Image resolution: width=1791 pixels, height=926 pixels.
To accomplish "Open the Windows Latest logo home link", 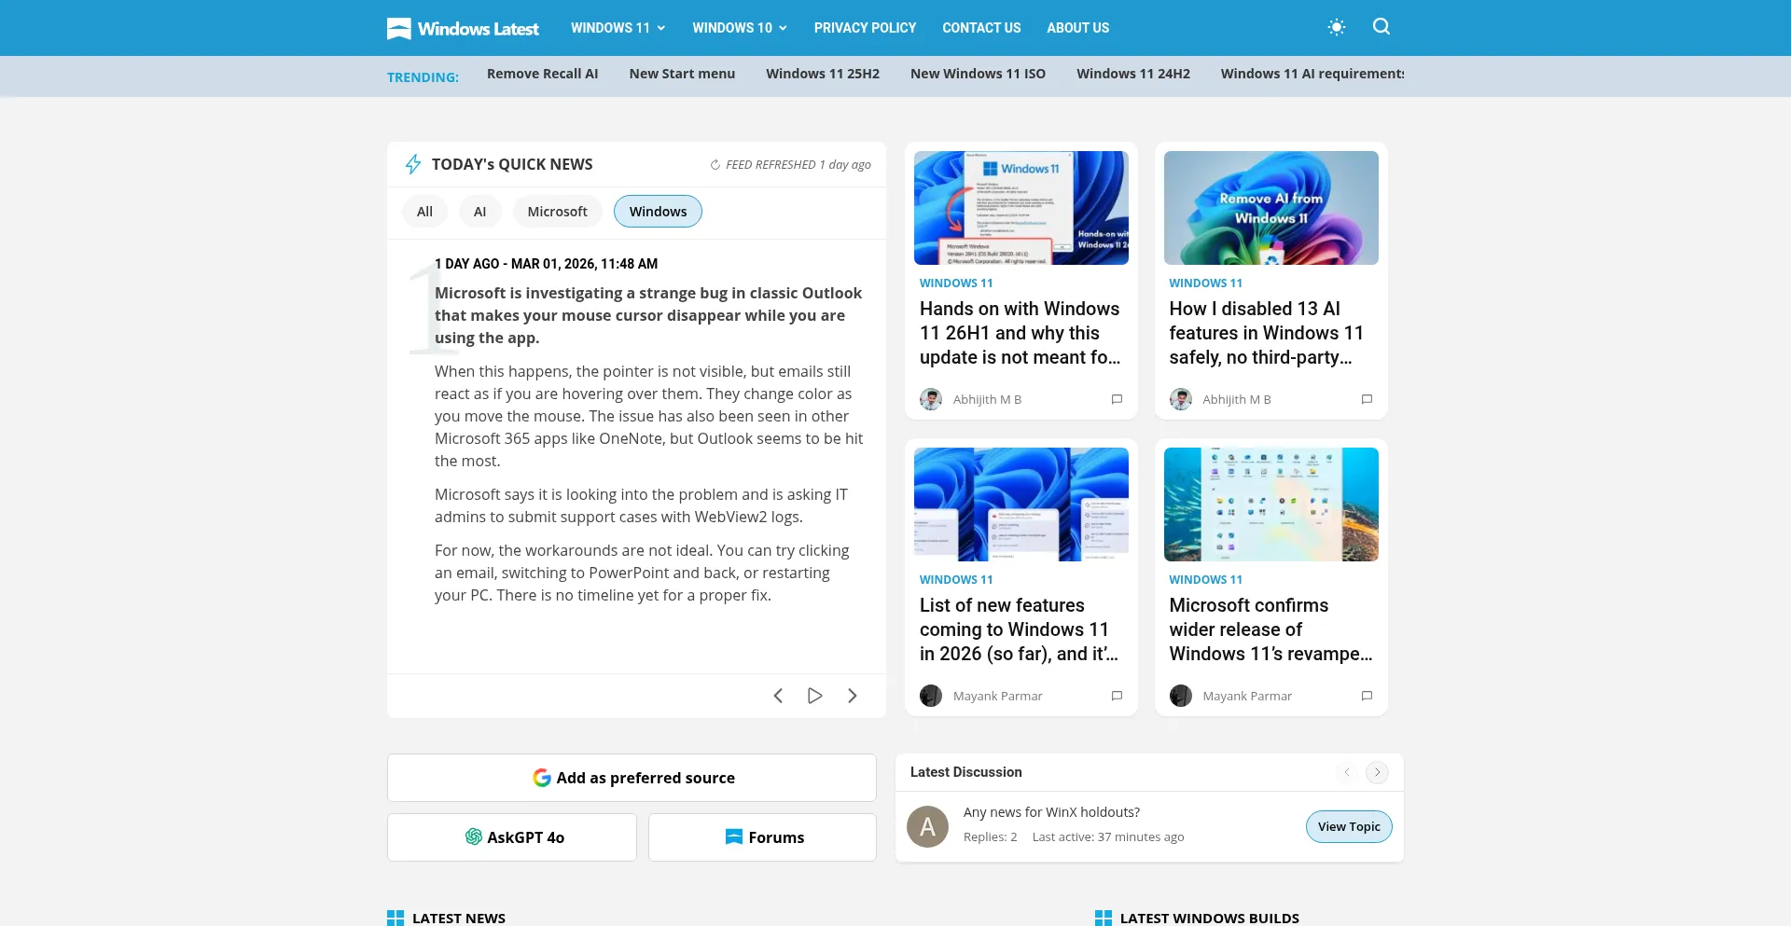I will [x=463, y=28].
